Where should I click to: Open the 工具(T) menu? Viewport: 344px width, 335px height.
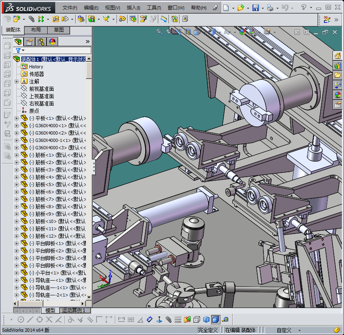(154, 8)
